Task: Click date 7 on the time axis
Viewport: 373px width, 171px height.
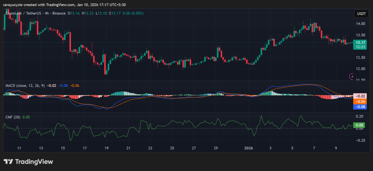Action: pyautogui.click(x=314, y=148)
